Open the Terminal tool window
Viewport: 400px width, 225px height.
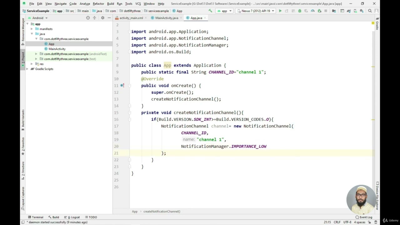(35, 217)
